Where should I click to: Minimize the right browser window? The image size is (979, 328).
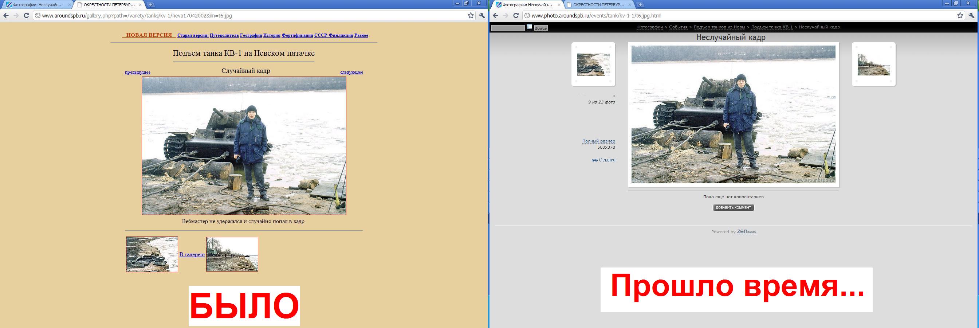tap(947, 3)
